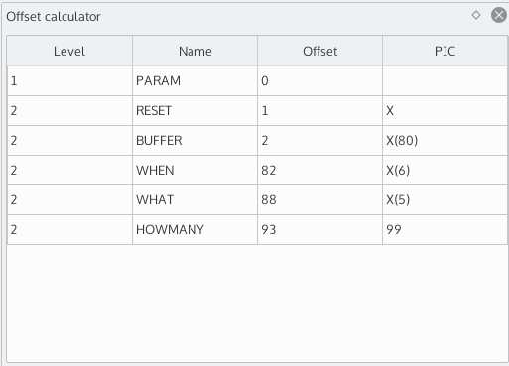The image size is (509, 366).
Task: Float the Offset calculator panel via diamond icon
Action: tap(476, 15)
